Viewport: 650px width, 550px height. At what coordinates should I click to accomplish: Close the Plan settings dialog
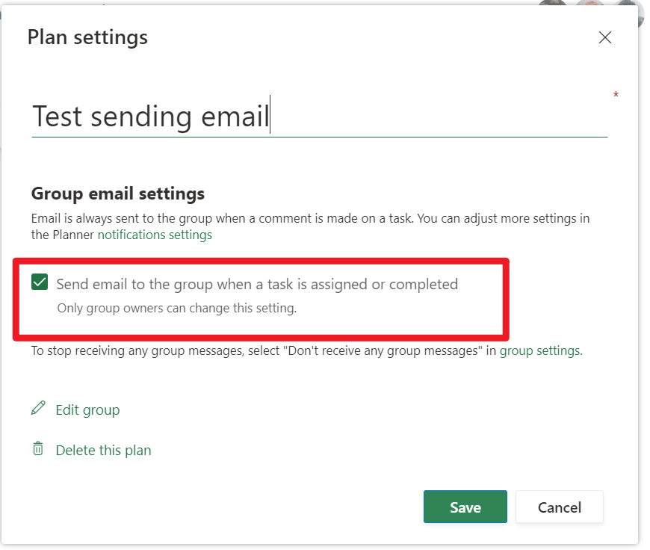(x=605, y=37)
